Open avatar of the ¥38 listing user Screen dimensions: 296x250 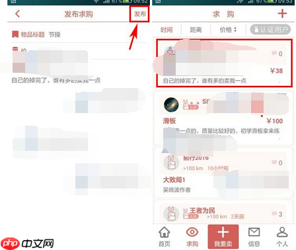170,51
